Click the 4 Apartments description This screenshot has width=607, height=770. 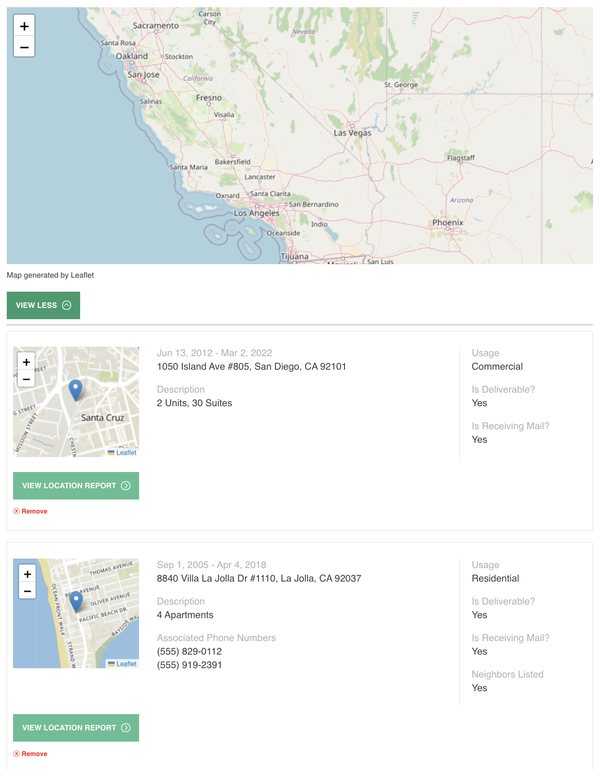point(185,615)
